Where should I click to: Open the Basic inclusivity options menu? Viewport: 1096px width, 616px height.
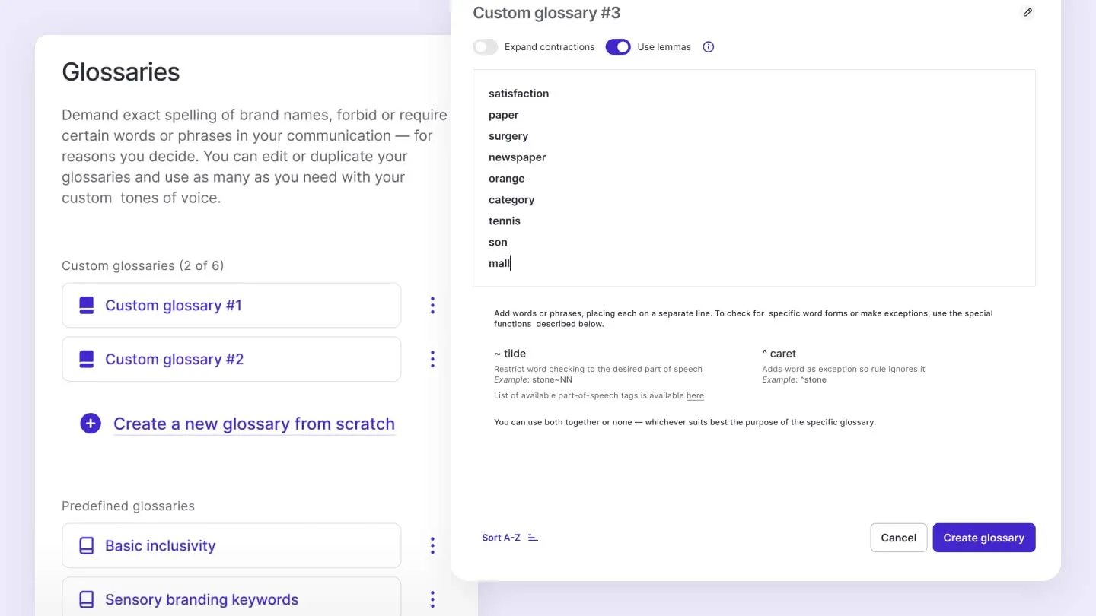(x=432, y=545)
